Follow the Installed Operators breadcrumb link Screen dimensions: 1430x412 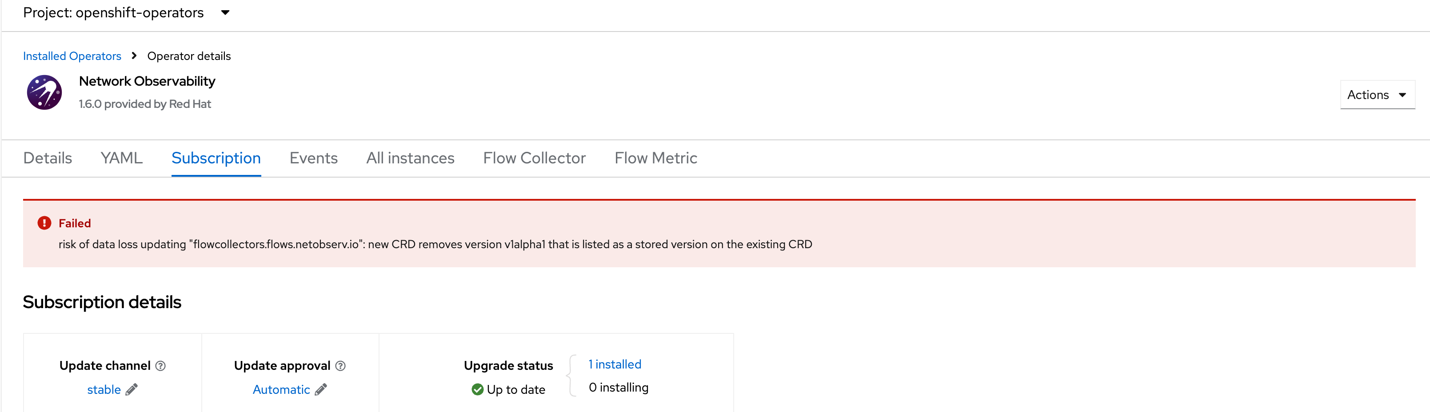(72, 55)
